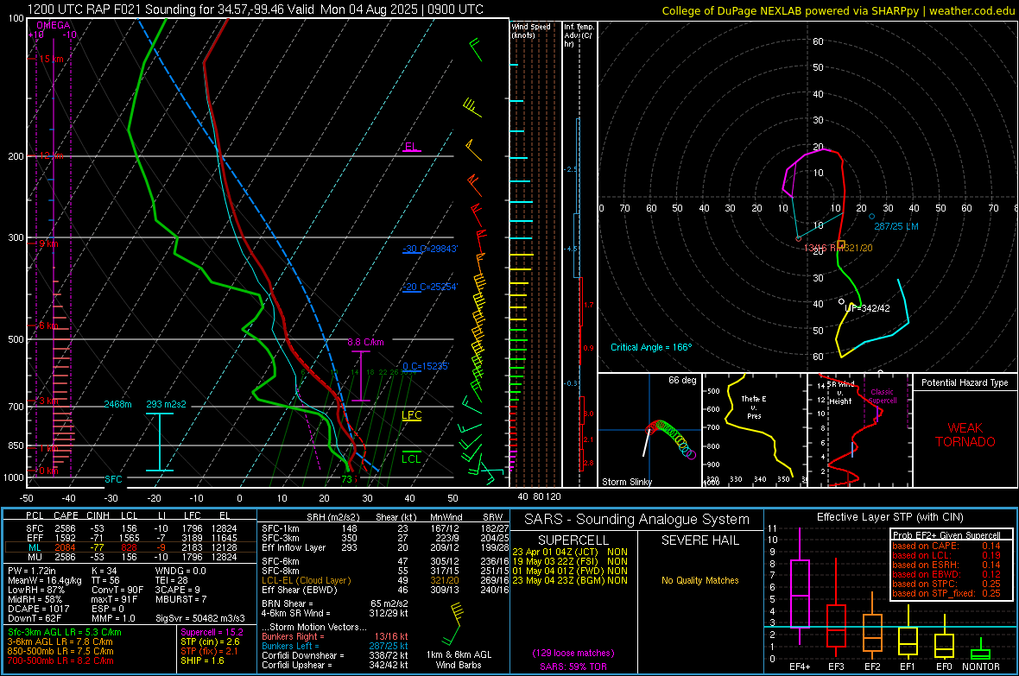Click the 'based on STP_fixed:' probability row

tap(946, 593)
